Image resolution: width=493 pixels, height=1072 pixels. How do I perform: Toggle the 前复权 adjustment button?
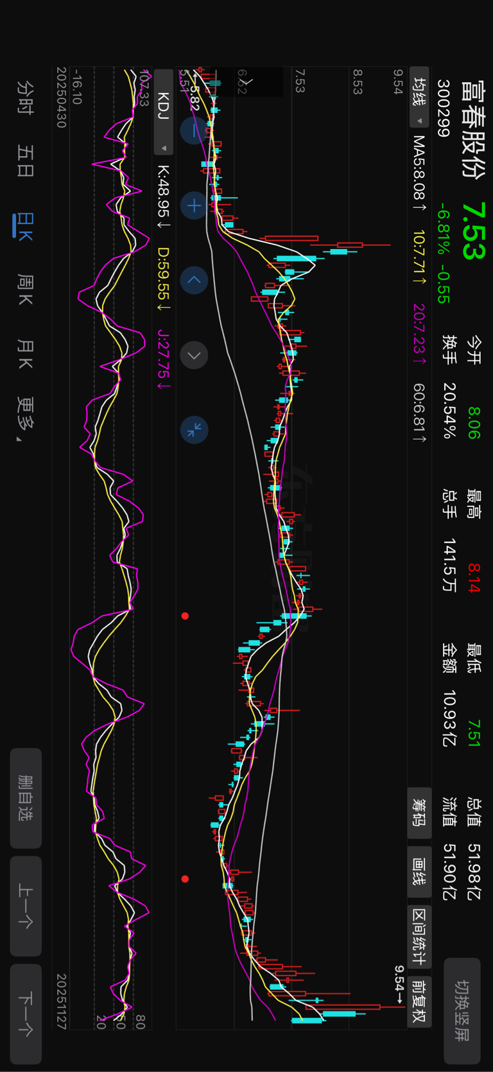pos(420,1001)
